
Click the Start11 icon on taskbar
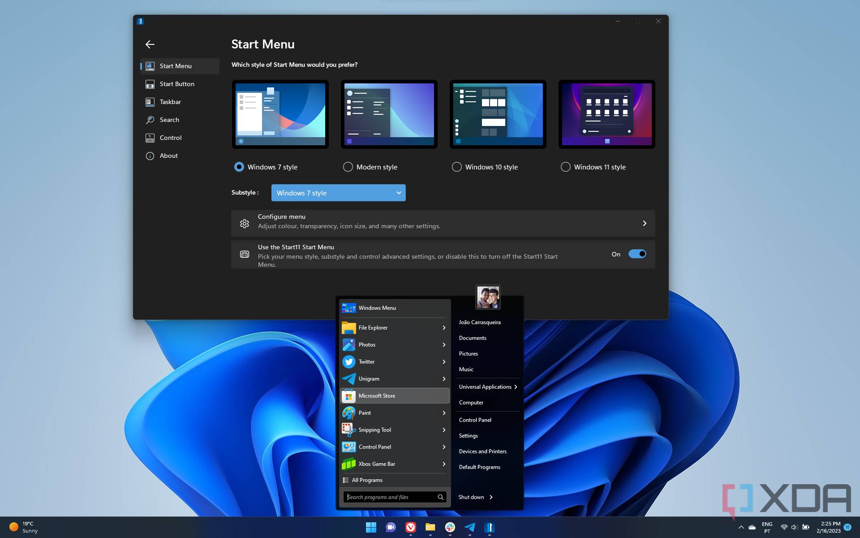tap(489, 527)
